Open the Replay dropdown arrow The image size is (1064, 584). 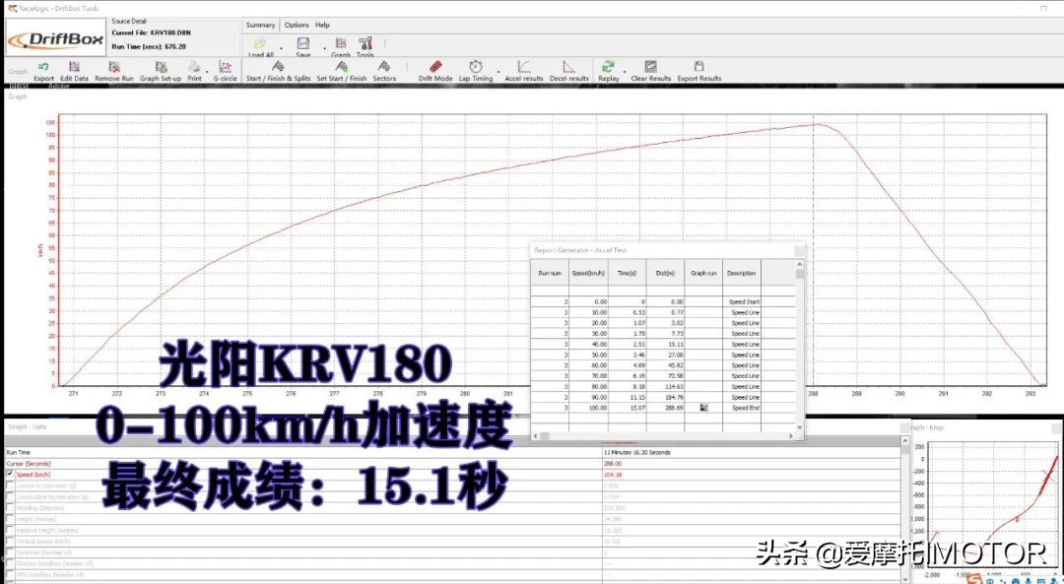[x=625, y=72]
